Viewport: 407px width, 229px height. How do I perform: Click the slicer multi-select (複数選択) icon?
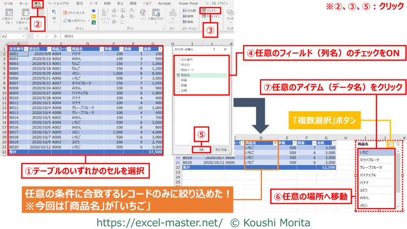[x=391, y=144]
